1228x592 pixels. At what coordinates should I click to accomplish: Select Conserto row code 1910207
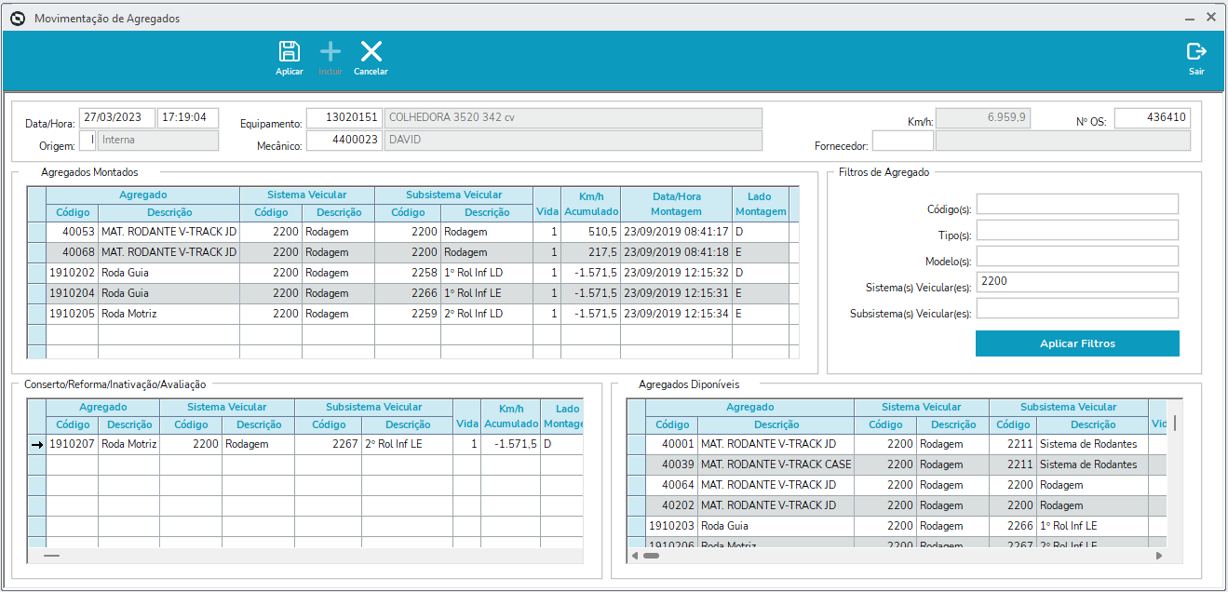click(305, 444)
